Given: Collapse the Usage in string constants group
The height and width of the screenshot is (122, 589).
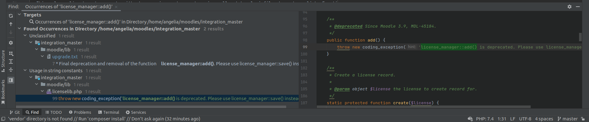Looking at the screenshot, I should tap(25, 70).
